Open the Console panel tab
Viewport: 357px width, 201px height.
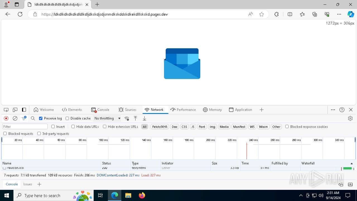point(100,110)
